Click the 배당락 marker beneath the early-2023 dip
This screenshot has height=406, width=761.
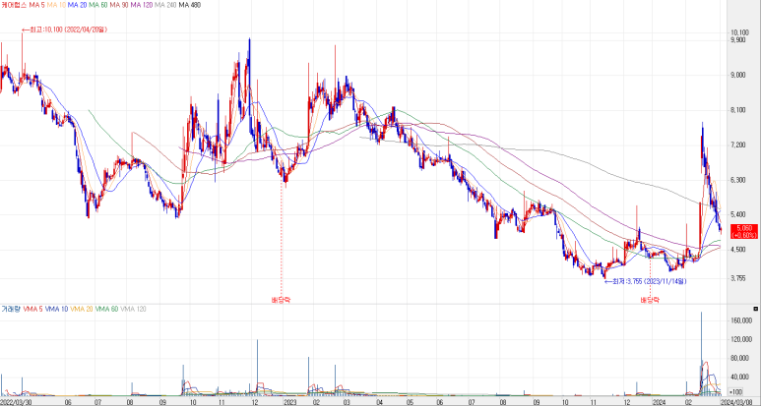pos(281,300)
